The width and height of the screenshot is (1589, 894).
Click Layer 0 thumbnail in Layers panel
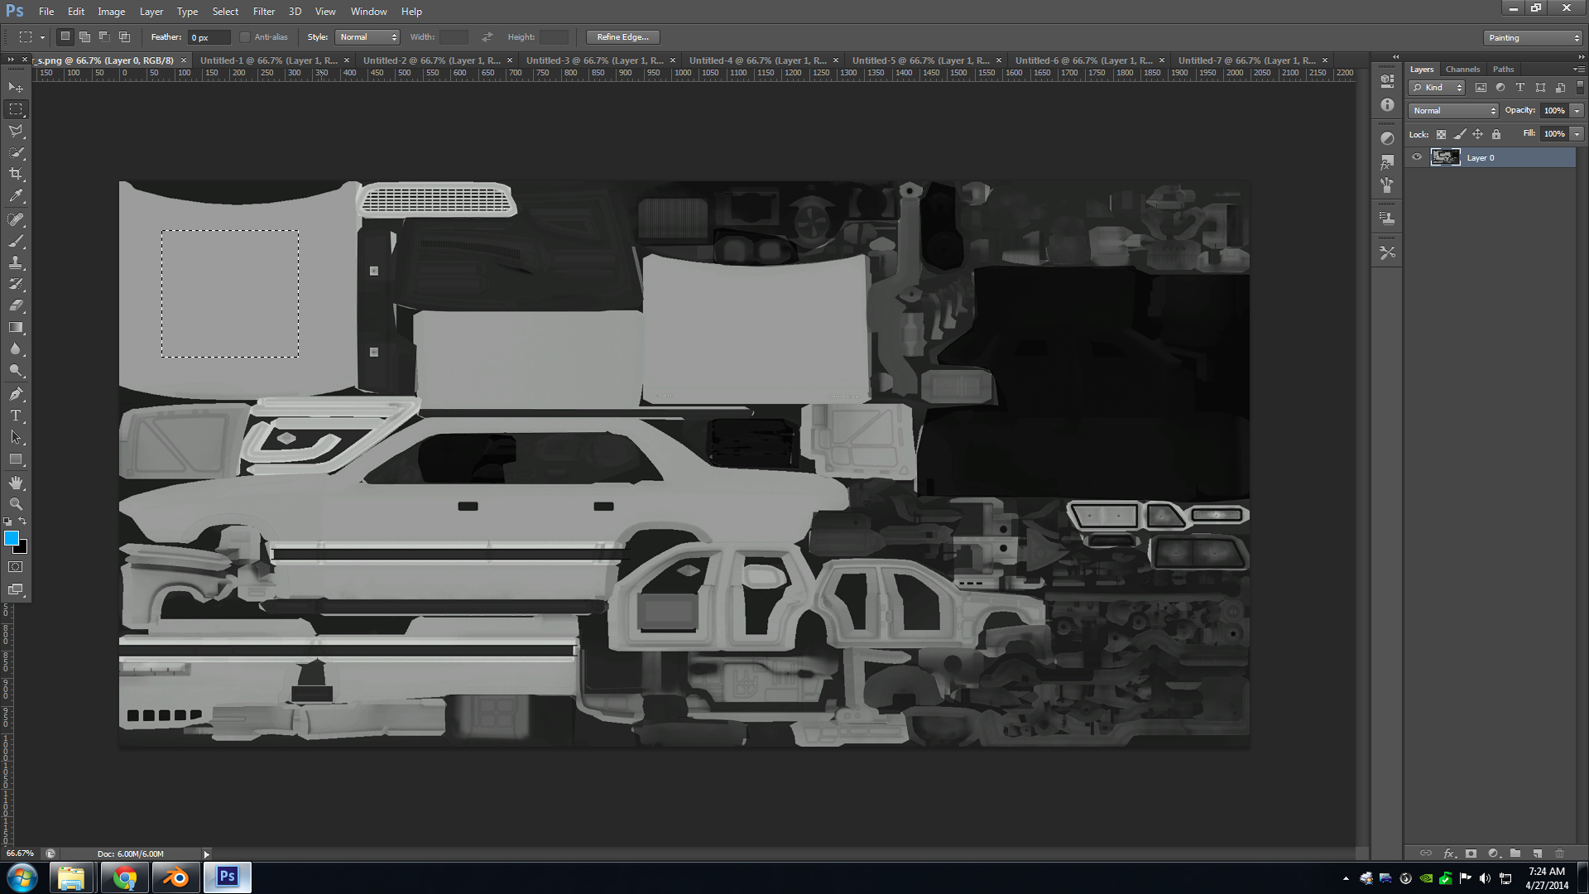pos(1444,157)
